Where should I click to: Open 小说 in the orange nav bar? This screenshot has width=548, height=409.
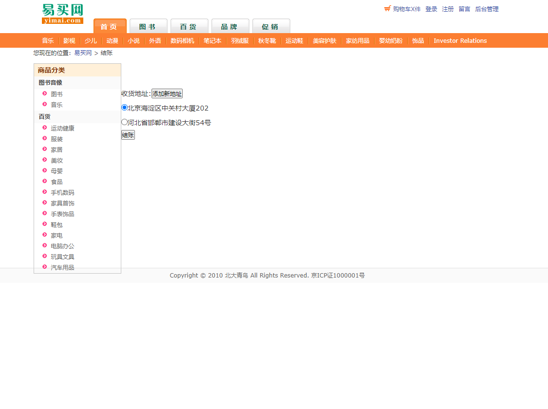[x=133, y=41]
